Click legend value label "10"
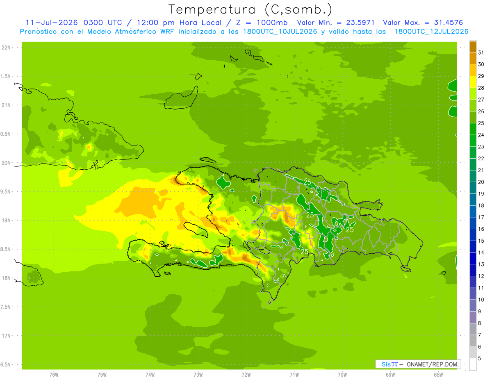492x380 pixels. point(481,300)
